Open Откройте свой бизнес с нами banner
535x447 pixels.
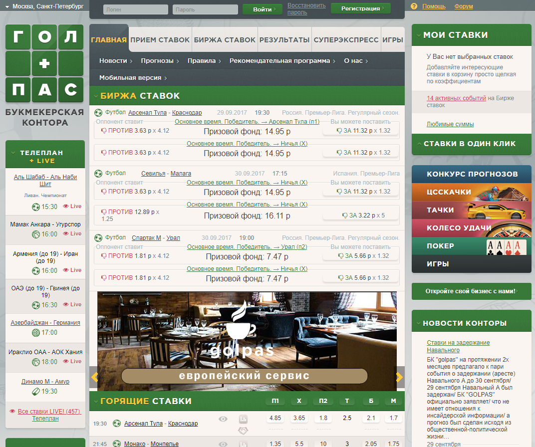471,291
